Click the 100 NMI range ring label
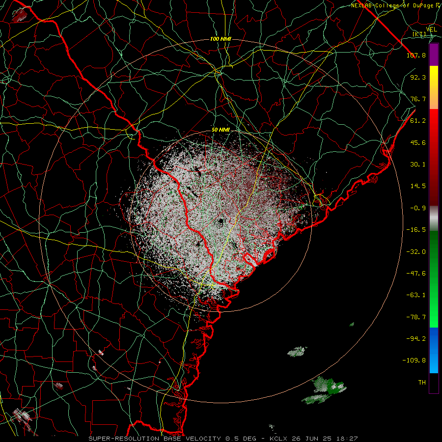 (x=221, y=39)
